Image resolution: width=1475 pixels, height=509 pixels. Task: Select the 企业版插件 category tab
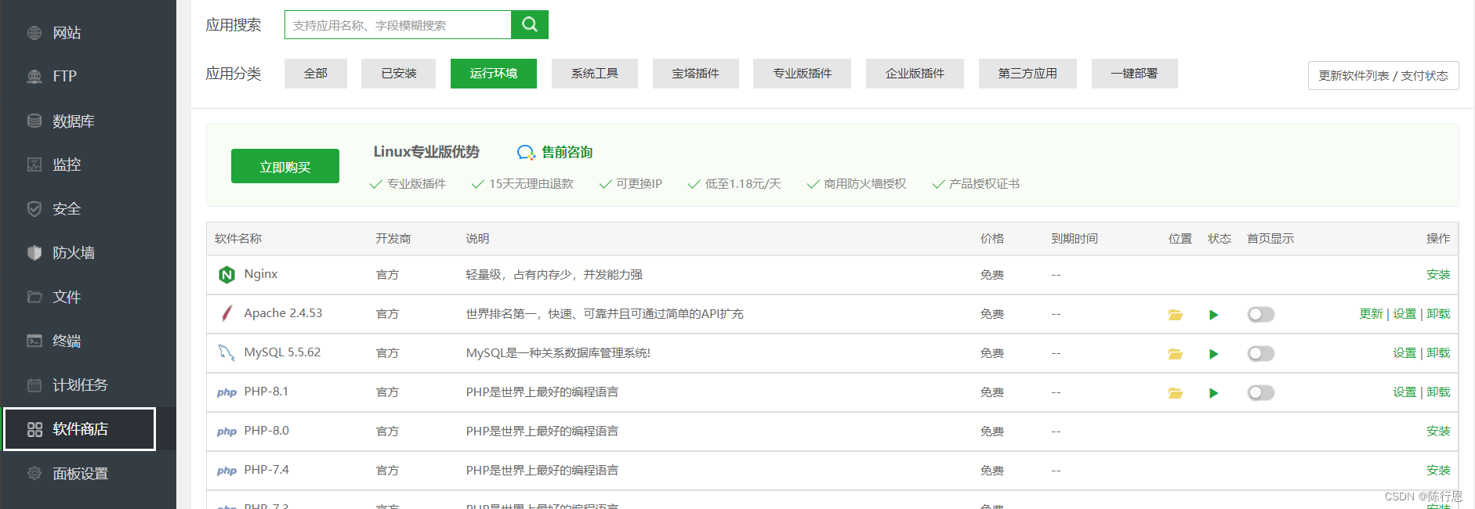(915, 74)
